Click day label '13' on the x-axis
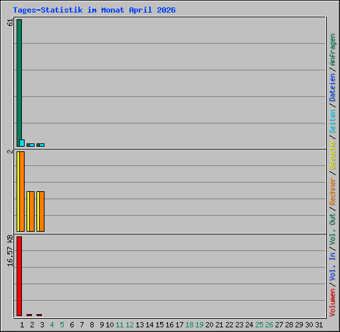This screenshot has width=340, height=332. [139, 325]
